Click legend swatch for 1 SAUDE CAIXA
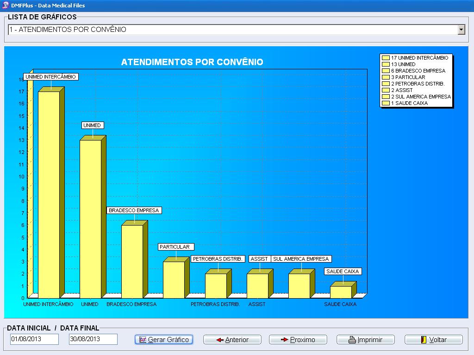The image size is (474, 355). click(x=386, y=103)
